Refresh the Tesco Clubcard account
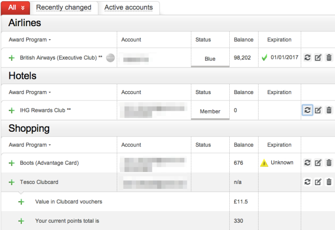This screenshot has width=335, height=230. click(x=307, y=182)
